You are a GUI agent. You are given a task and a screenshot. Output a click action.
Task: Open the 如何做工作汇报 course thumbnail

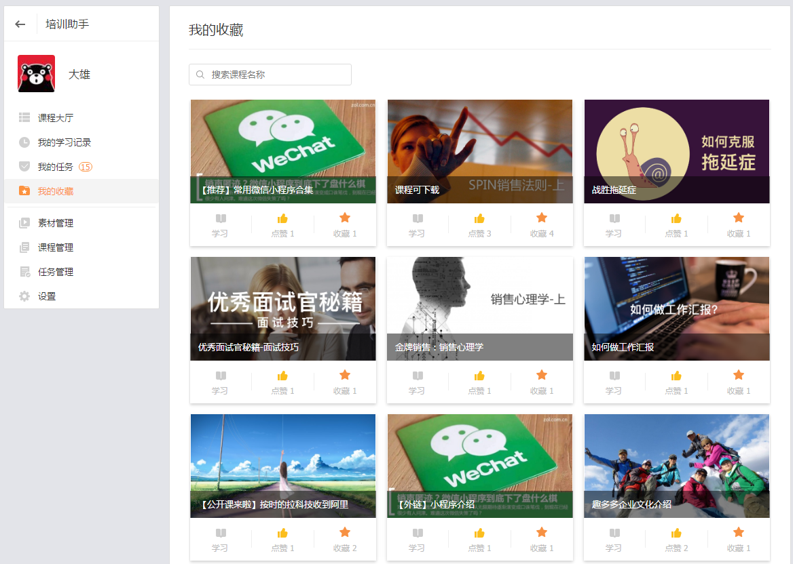(677, 308)
